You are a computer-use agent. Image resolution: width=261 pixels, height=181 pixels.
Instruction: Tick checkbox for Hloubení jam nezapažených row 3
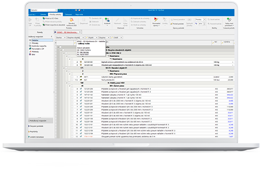click(72, 65)
